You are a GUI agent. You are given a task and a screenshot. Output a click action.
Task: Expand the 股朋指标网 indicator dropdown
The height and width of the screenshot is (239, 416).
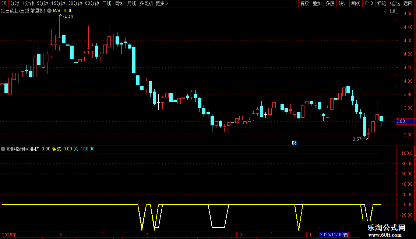[x=3, y=149]
